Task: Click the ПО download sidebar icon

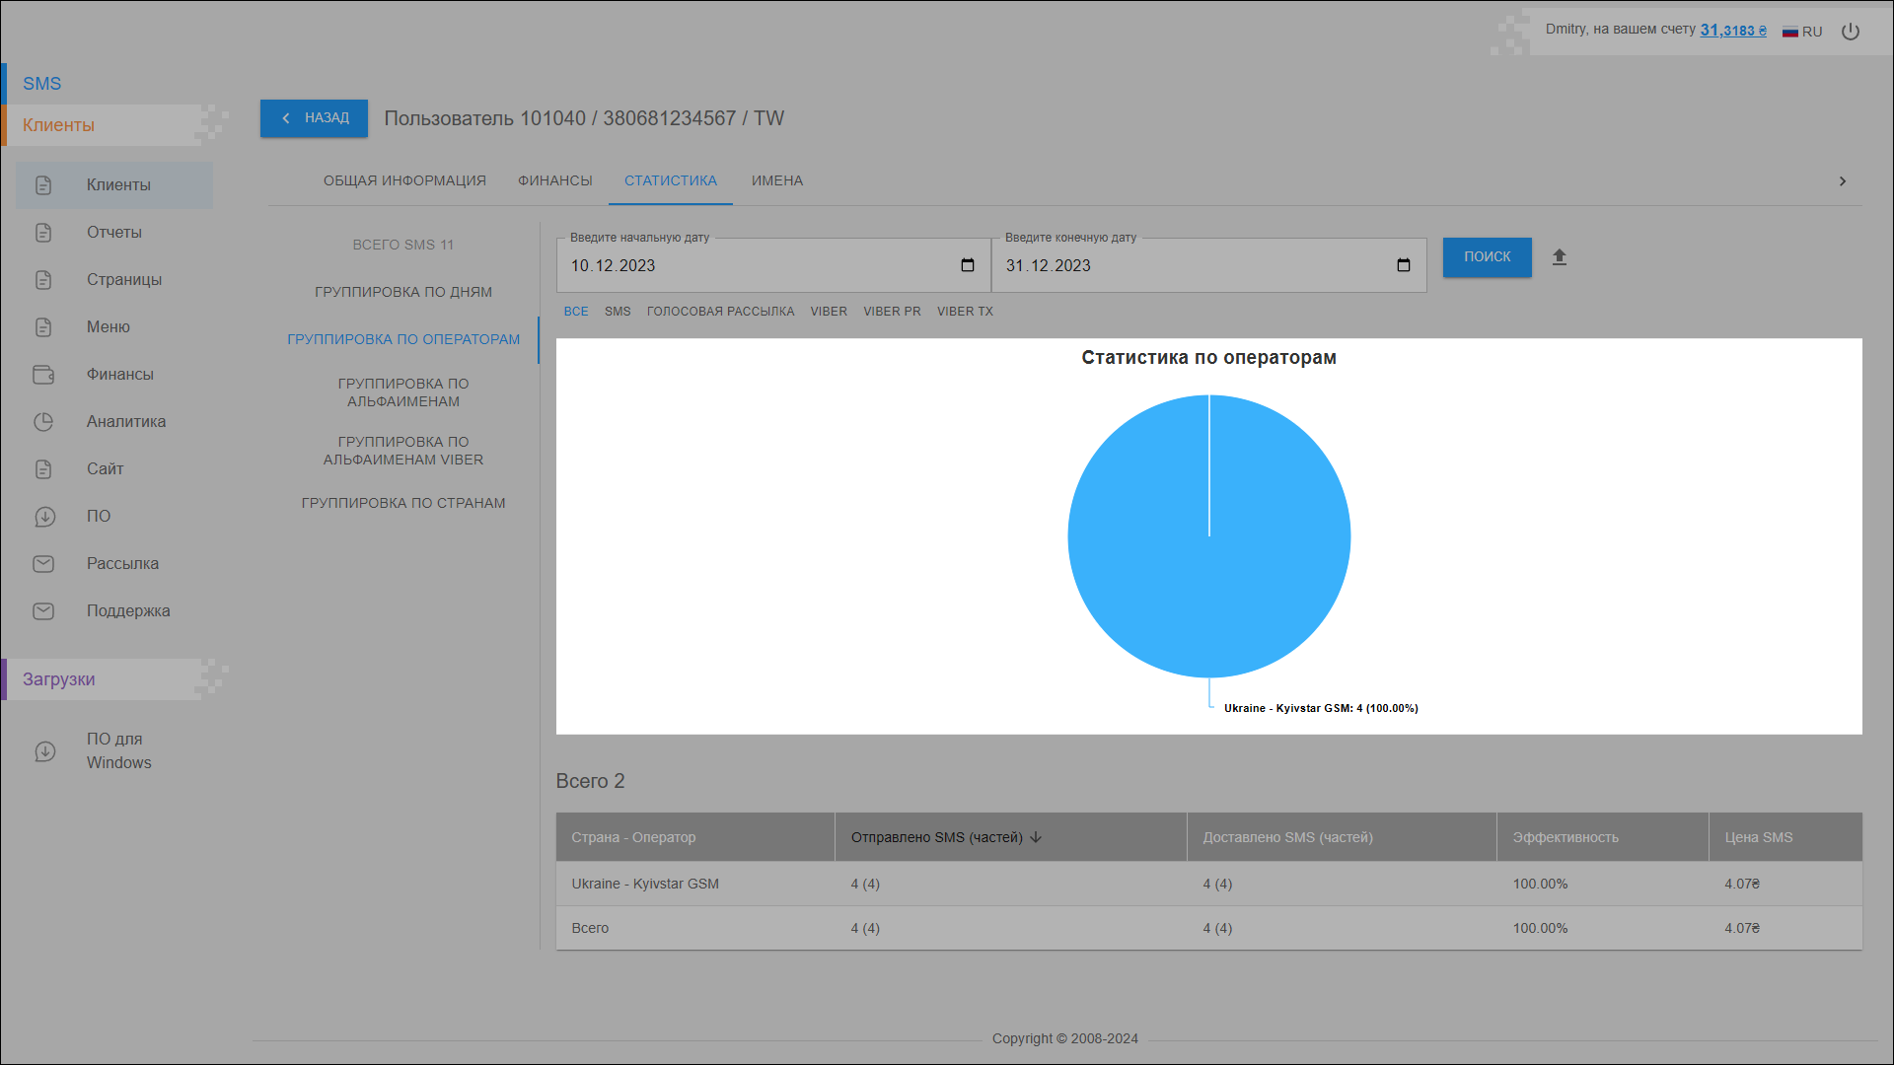Action: (43, 517)
